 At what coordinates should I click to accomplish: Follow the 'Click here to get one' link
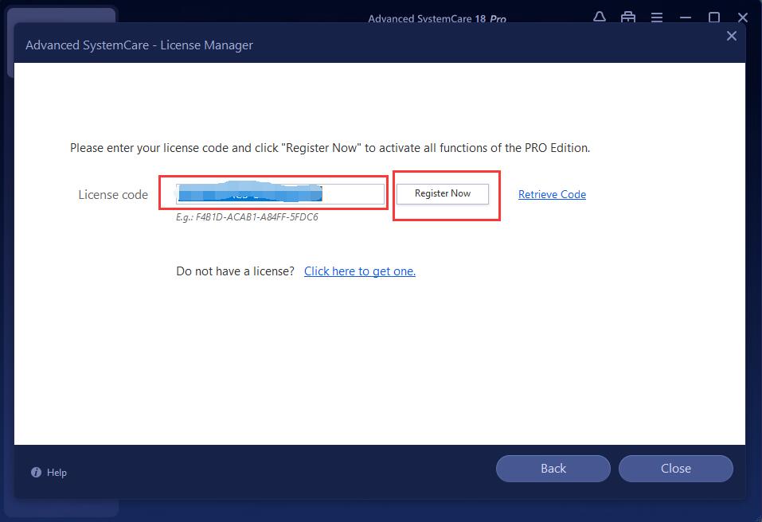pyautogui.click(x=360, y=271)
